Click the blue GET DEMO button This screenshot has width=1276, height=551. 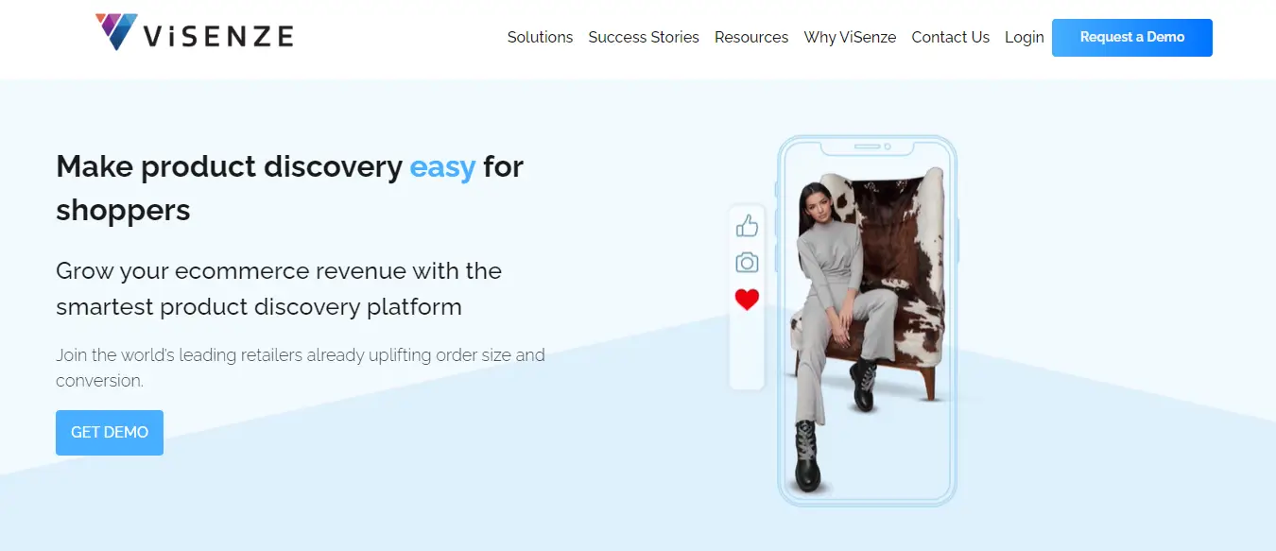110,433
